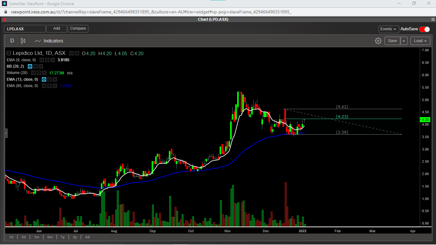Select the 1d time range
436x245 pixels.
click(11, 237)
